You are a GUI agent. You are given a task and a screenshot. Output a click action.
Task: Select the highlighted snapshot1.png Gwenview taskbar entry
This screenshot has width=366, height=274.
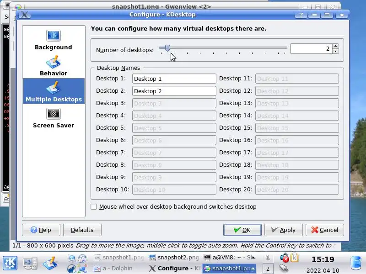pos(229,269)
